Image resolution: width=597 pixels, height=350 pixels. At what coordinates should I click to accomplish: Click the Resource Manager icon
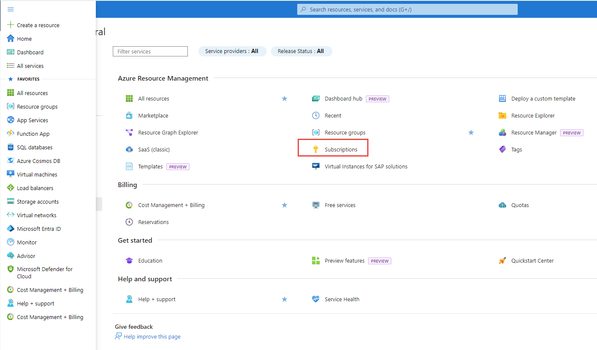pyautogui.click(x=502, y=132)
